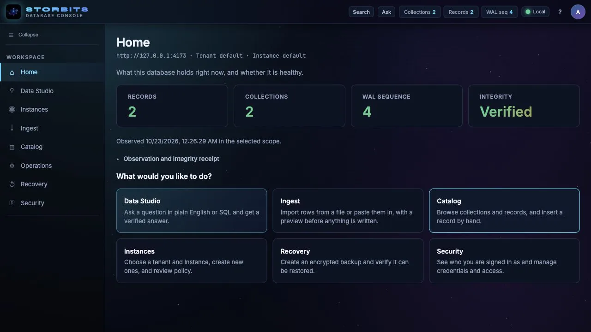The width and height of the screenshot is (591, 332).
Task: Open Recovery from the sidebar
Action: (52, 184)
